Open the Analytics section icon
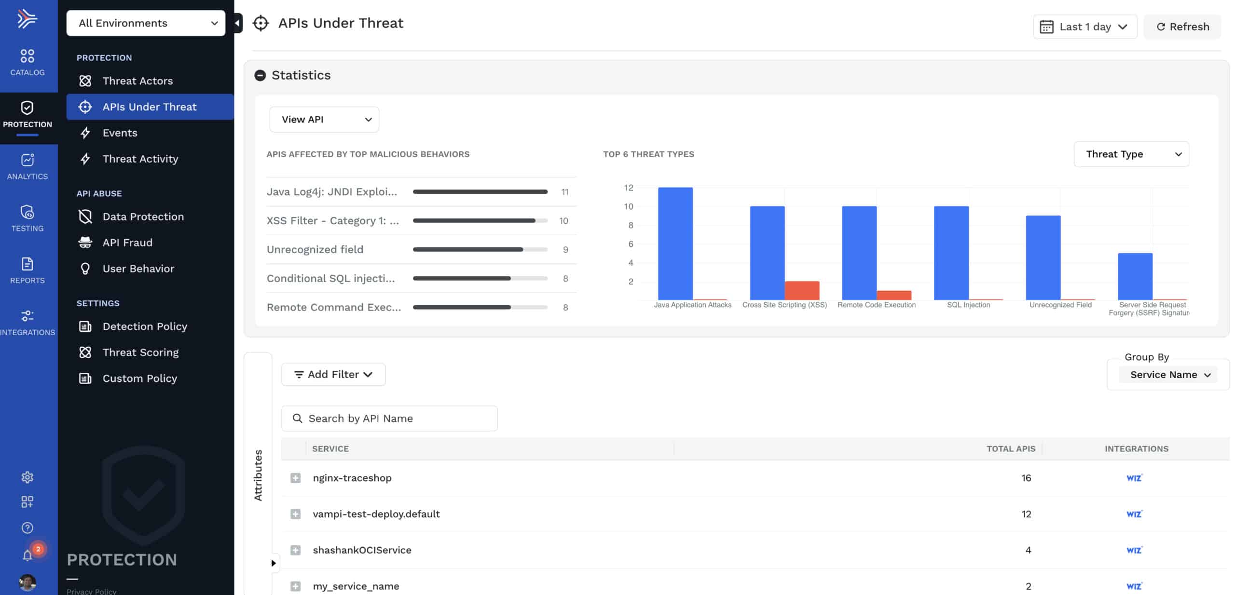Image resolution: width=1235 pixels, height=595 pixels. 27,166
